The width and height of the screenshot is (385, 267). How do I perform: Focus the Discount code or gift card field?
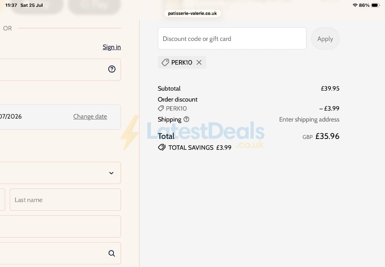pyautogui.click(x=232, y=39)
